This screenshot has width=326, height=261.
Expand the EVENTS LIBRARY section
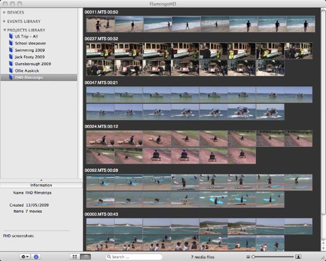[x=4, y=21]
